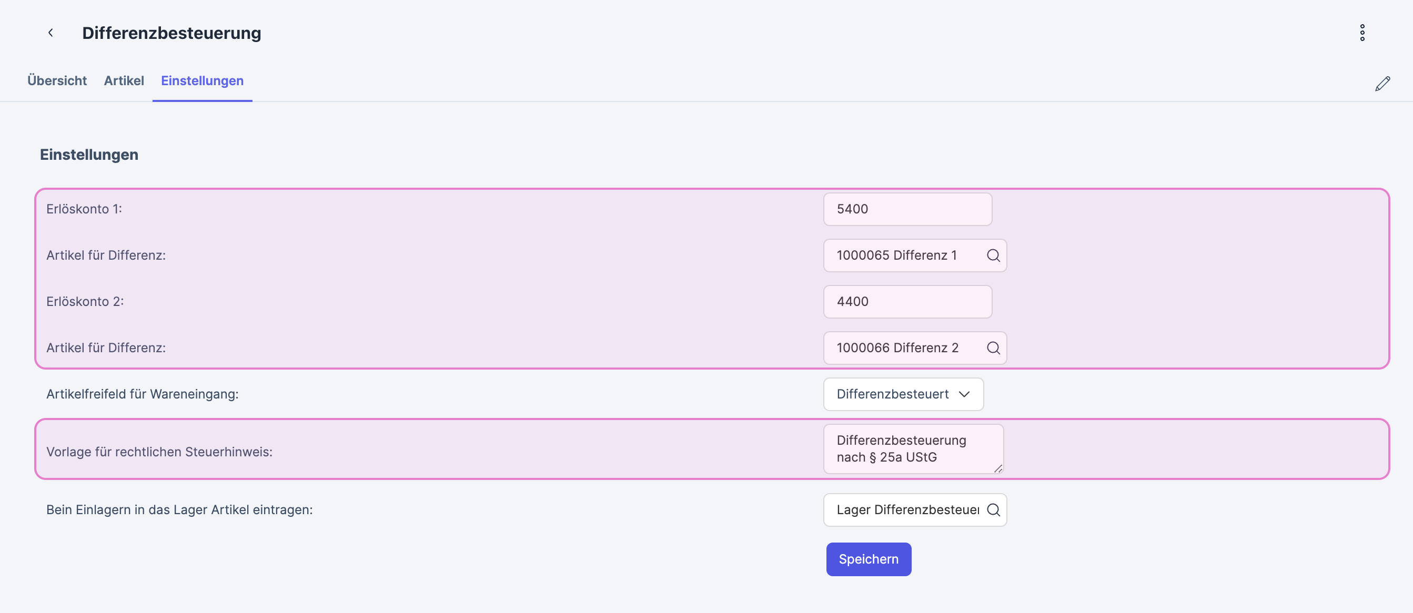The image size is (1413, 613).
Task: Go back using the left chevron
Action: [51, 33]
